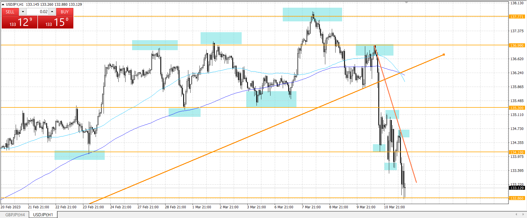Click the 3 Mar 21:00 time label
The image size is (527, 218).
[x=257, y=207]
